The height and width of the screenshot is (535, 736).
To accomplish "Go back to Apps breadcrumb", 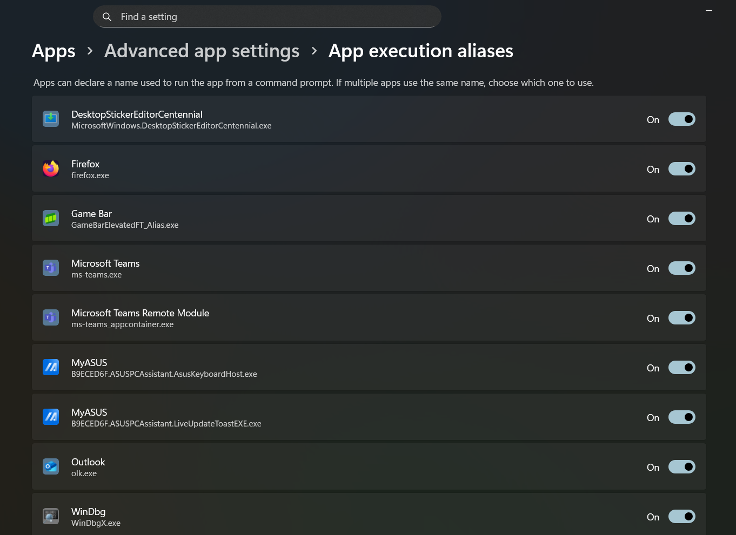I will (x=53, y=51).
